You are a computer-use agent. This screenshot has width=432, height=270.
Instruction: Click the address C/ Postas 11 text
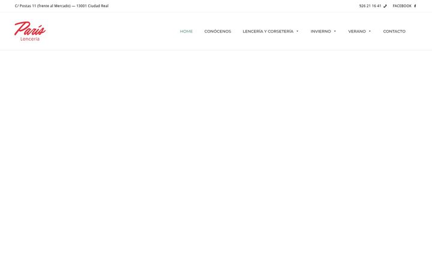(x=62, y=6)
